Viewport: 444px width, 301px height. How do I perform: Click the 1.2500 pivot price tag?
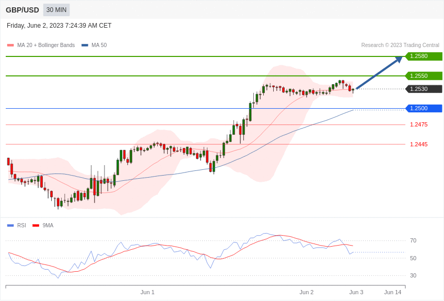tap(424, 108)
